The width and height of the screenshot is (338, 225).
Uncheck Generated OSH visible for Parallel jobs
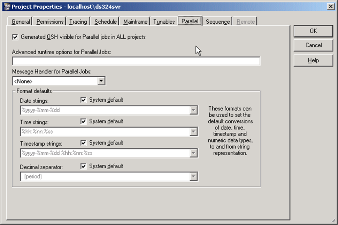15,37
